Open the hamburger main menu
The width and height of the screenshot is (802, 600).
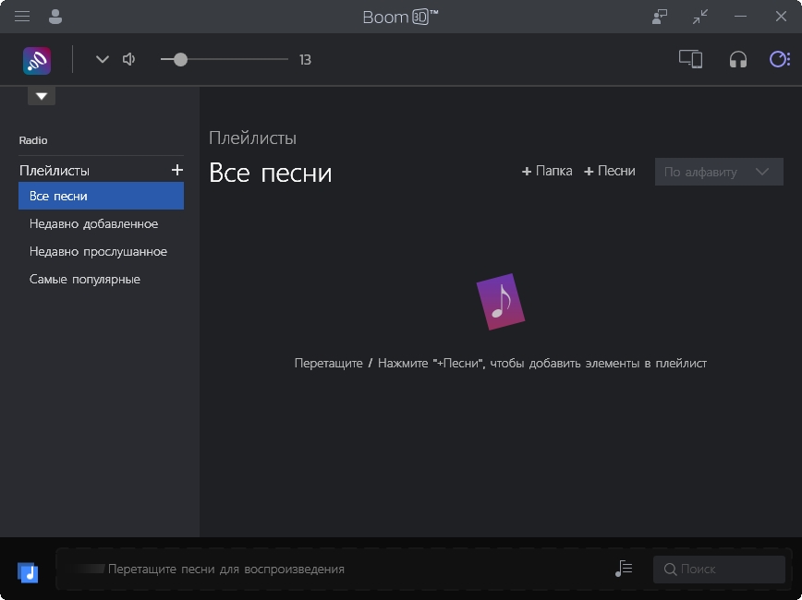pyautogui.click(x=22, y=17)
